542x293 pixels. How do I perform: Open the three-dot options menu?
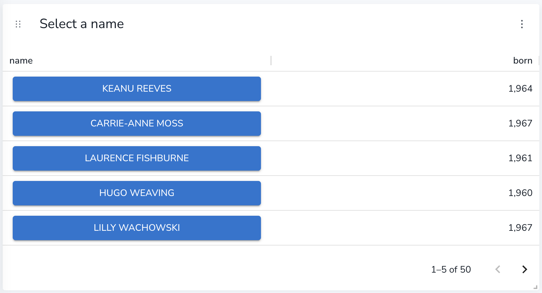tap(522, 24)
